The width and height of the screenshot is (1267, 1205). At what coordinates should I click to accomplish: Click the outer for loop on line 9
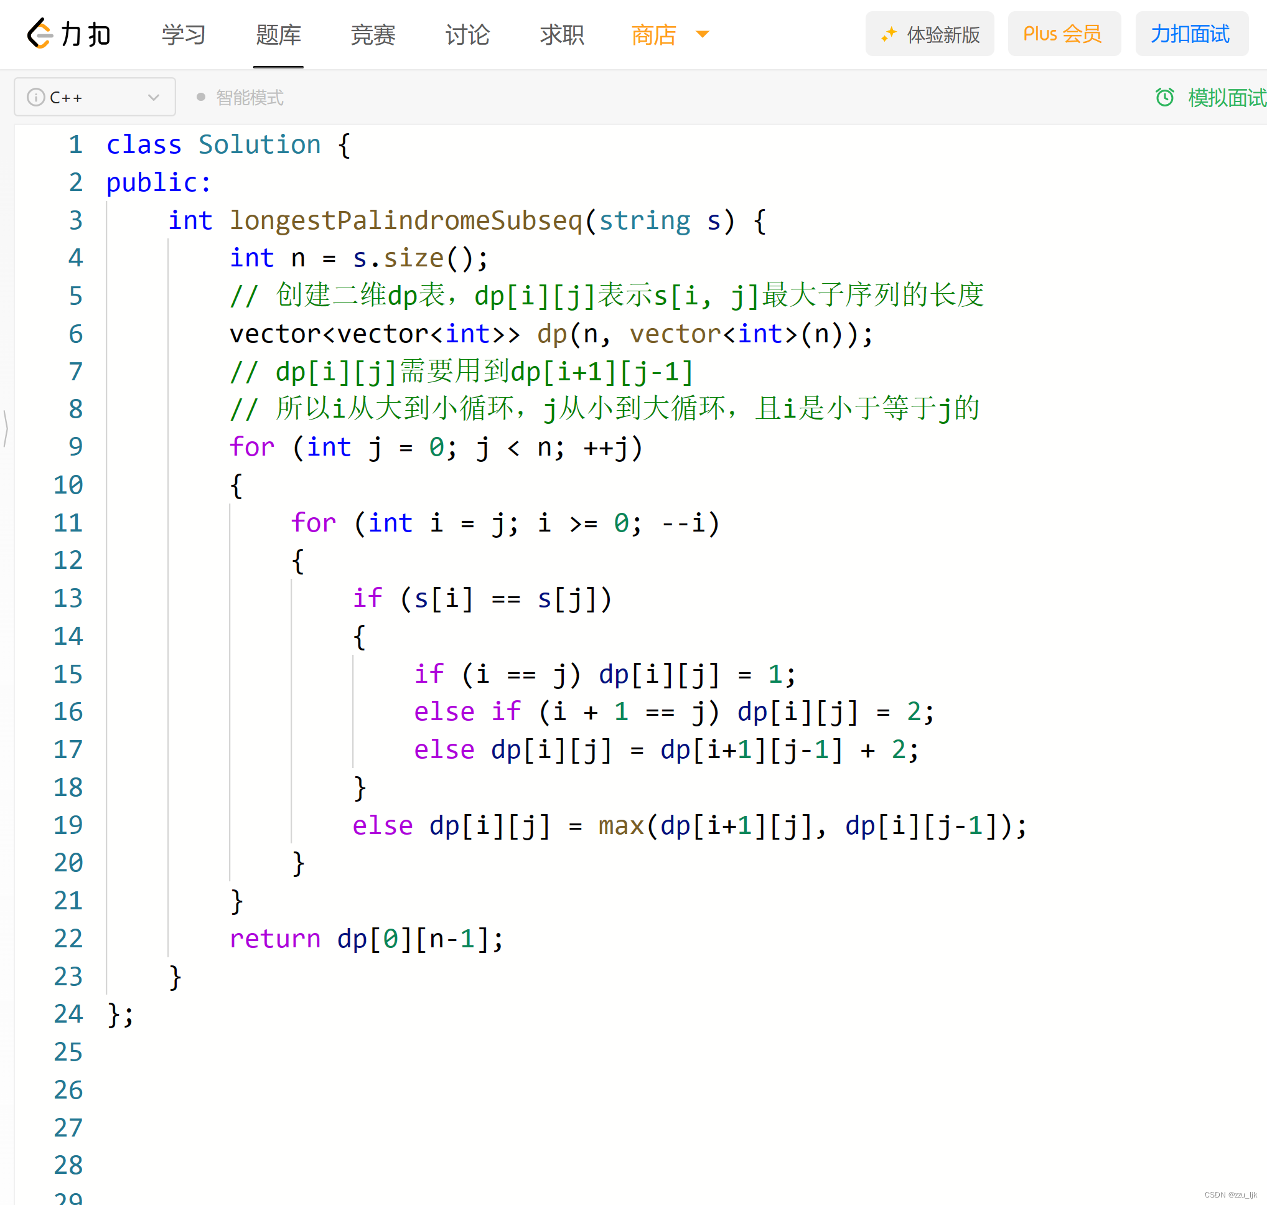pos(436,447)
